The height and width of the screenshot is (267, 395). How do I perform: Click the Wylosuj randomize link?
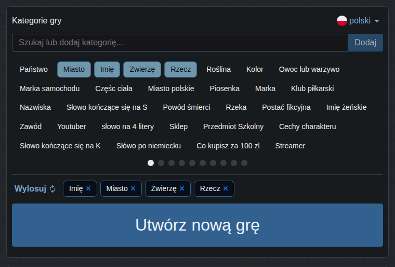click(x=31, y=188)
